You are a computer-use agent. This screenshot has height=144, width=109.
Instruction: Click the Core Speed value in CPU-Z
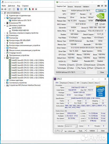coord(71,113)
